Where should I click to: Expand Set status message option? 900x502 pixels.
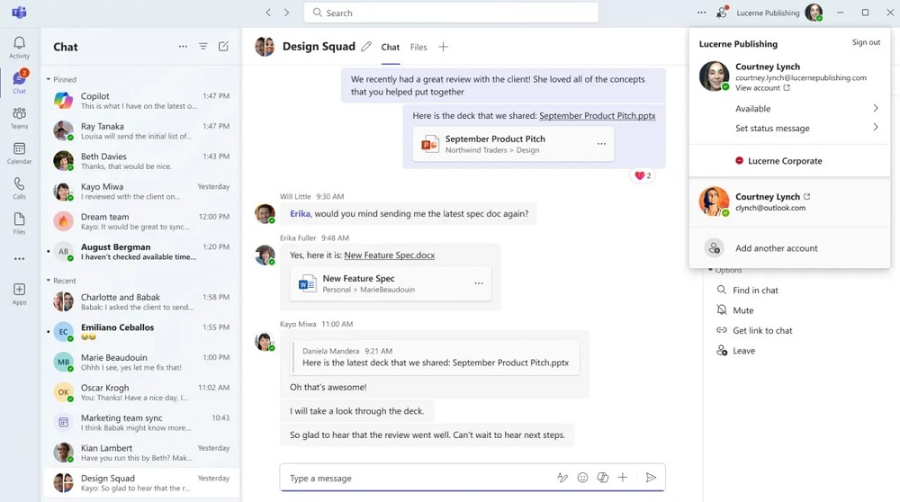(875, 128)
